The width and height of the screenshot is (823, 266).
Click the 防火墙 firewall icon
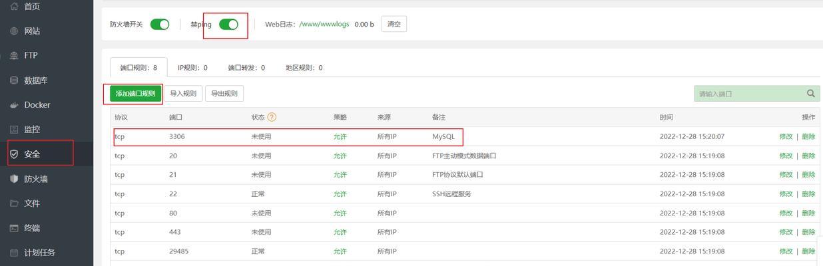coord(14,179)
